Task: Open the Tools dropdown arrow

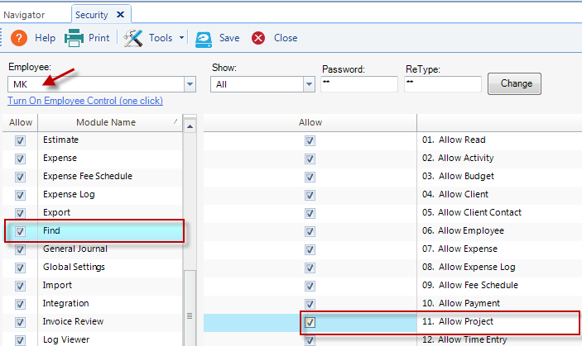Action: tap(181, 37)
